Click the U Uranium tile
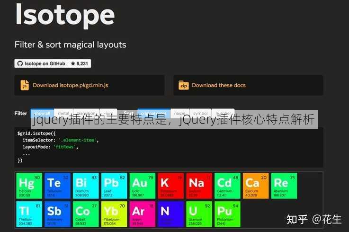 click(199, 214)
